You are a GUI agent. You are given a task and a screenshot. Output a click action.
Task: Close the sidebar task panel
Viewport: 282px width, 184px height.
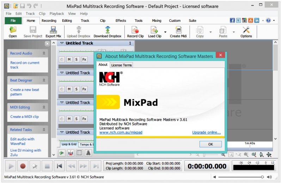click(47, 44)
